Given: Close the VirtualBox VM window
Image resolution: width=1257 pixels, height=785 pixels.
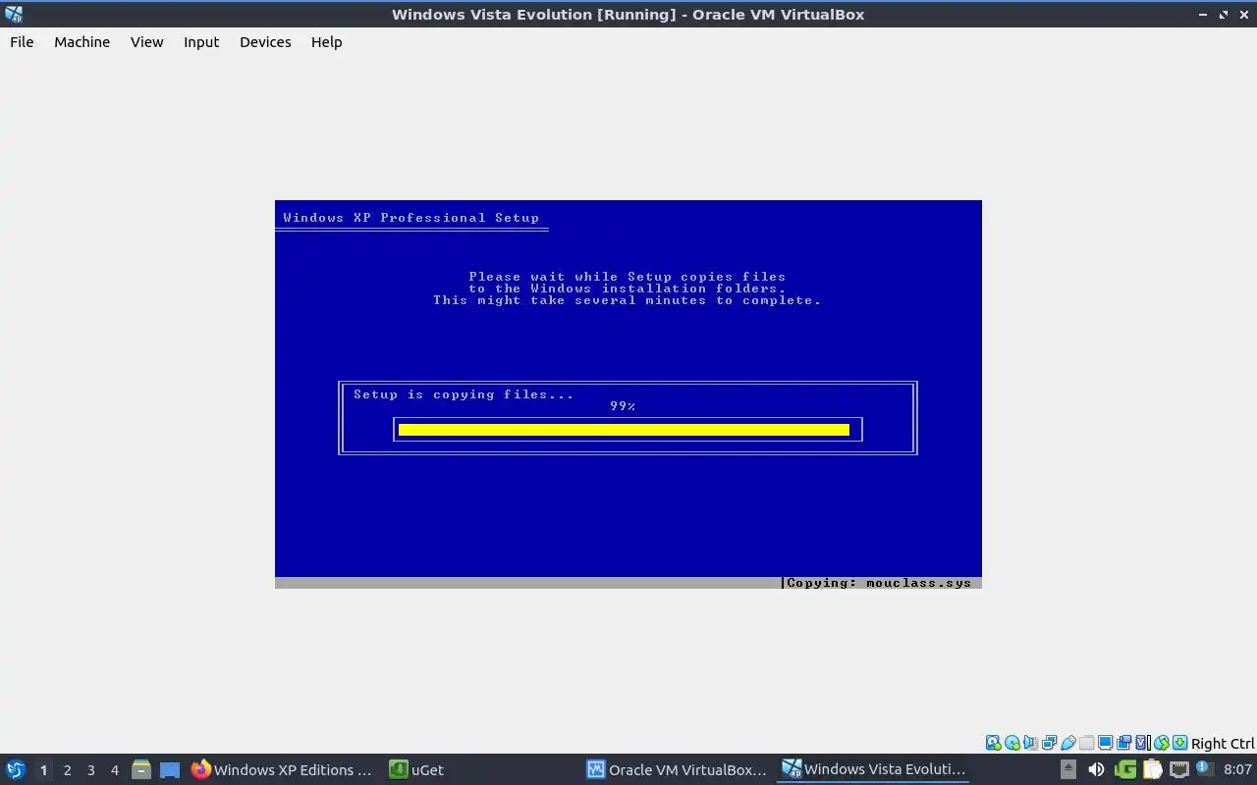Looking at the screenshot, I should tap(1243, 15).
